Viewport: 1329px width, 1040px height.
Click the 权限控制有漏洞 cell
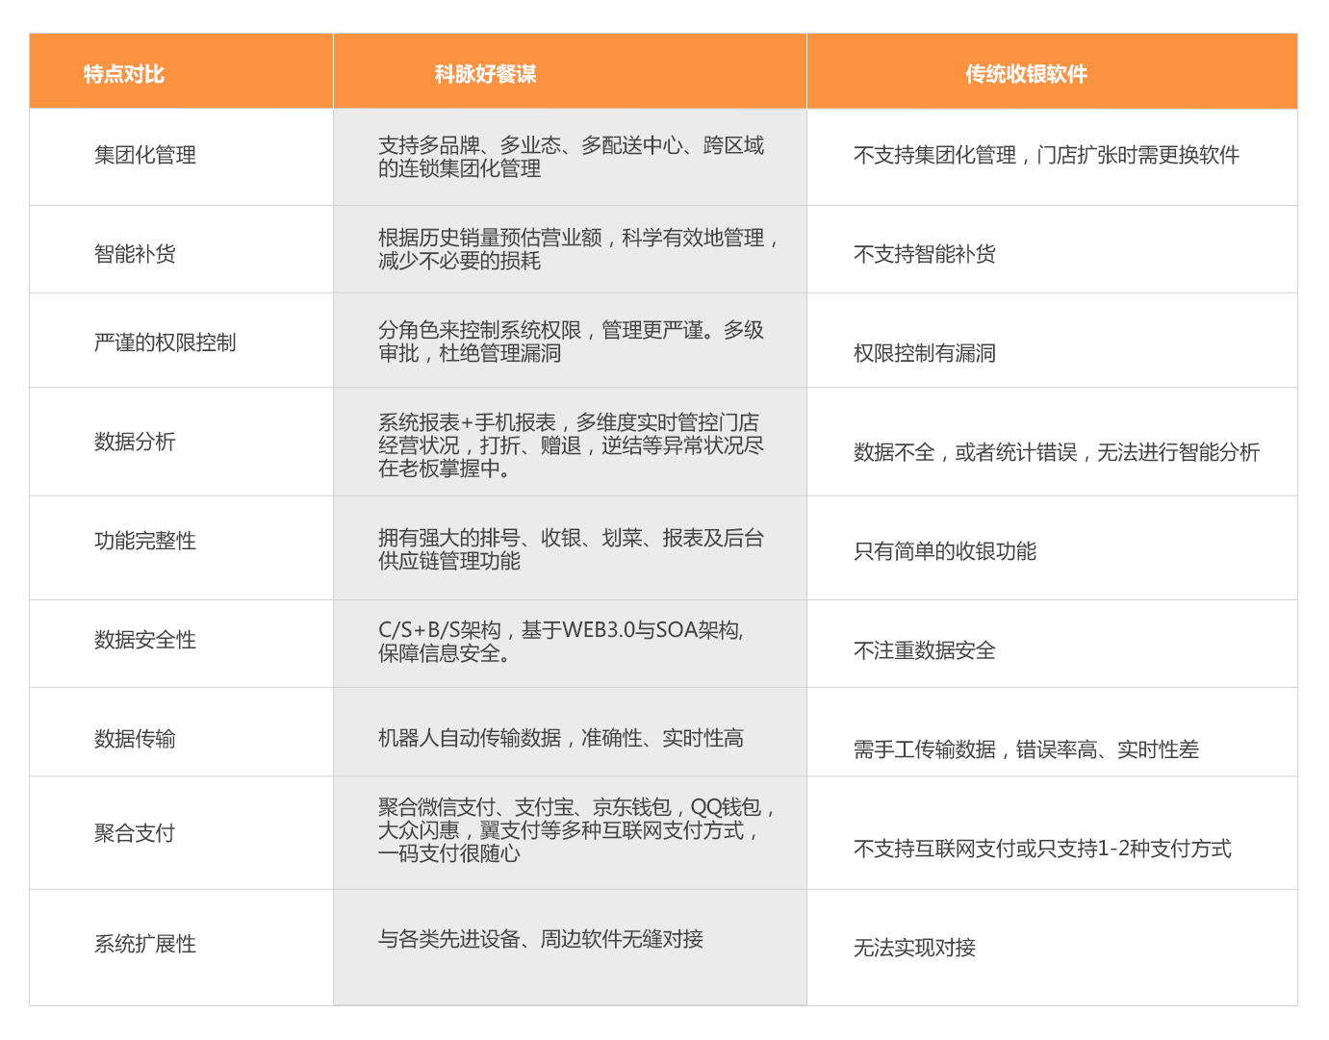point(1052,341)
